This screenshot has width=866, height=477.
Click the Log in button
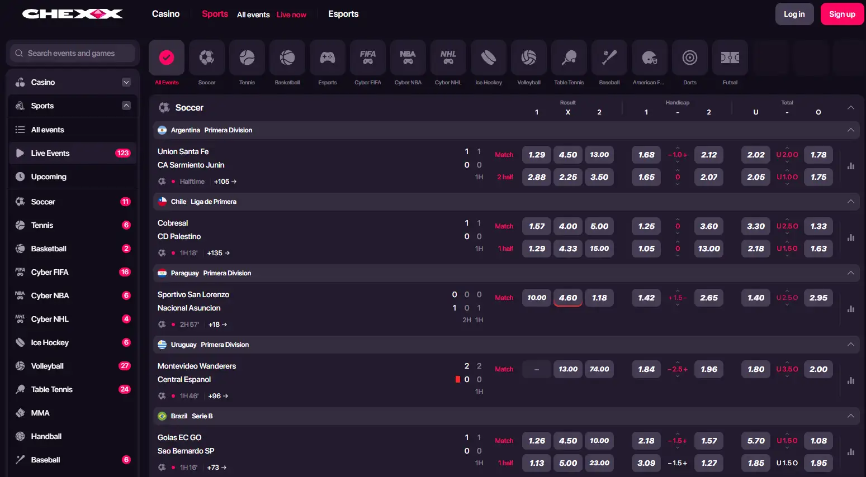(x=794, y=14)
